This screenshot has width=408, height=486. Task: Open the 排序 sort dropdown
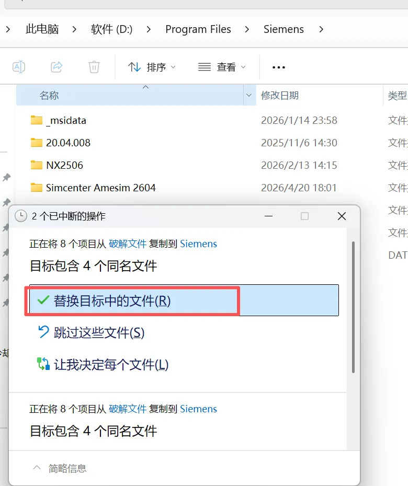pyautogui.click(x=152, y=67)
